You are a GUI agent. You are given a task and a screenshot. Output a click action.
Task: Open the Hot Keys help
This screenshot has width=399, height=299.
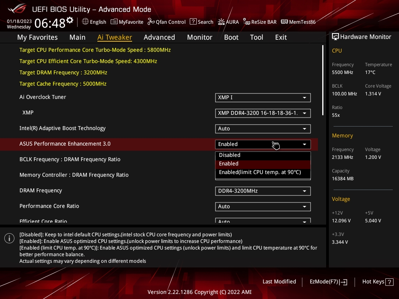tap(378, 282)
